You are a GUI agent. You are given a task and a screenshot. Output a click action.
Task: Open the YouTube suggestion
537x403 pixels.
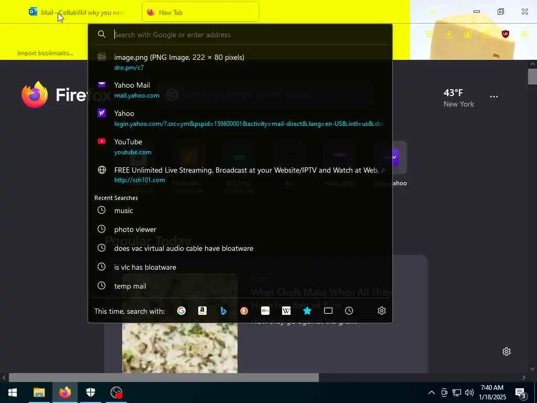[x=240, y=147]
